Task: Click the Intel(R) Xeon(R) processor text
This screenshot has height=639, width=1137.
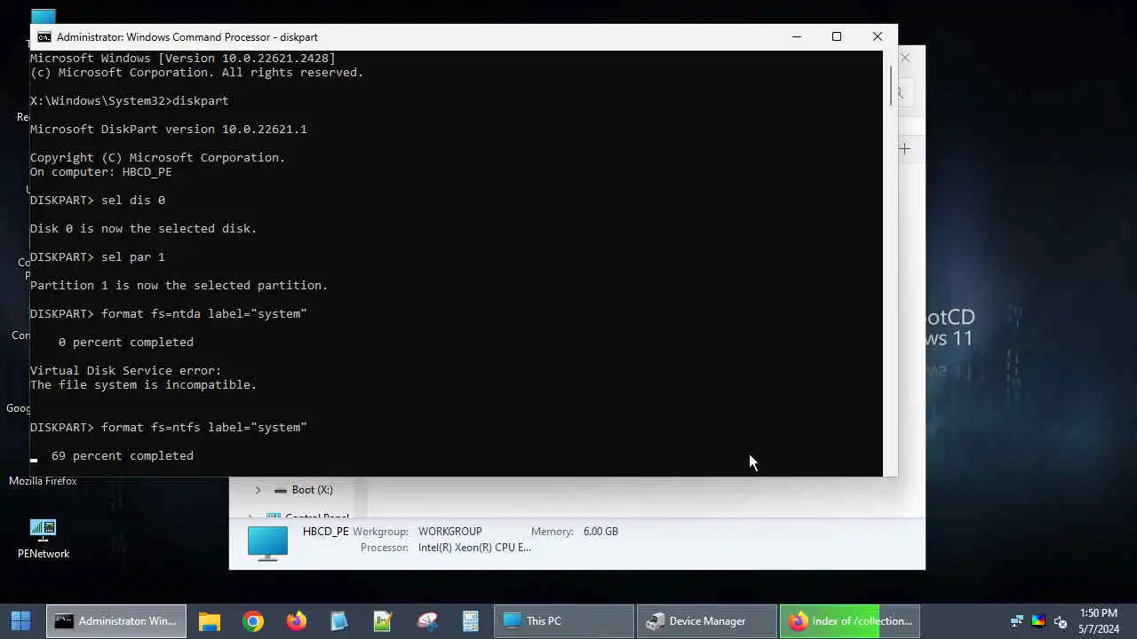Action: coord(474,548)
